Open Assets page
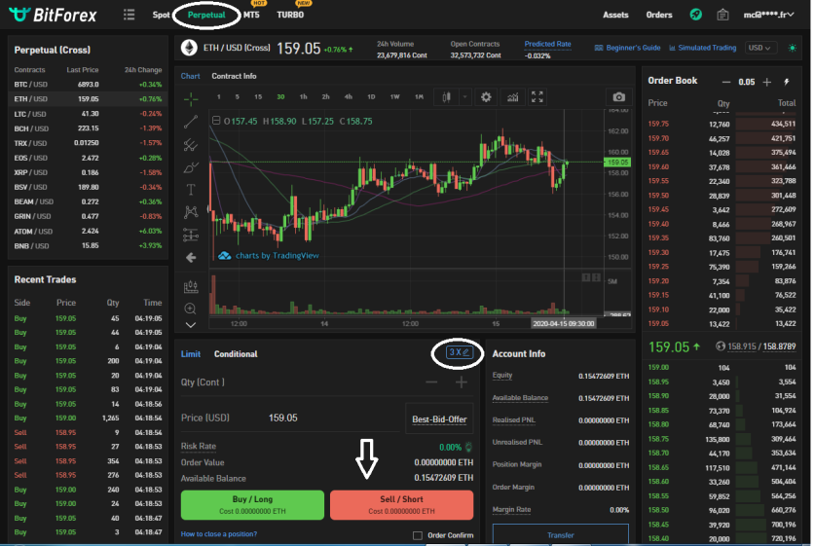The height and width of the screenshot is (546, 815). pos(615,15)
